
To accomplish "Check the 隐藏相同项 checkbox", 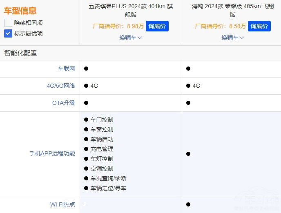I will tap(8, 23).
